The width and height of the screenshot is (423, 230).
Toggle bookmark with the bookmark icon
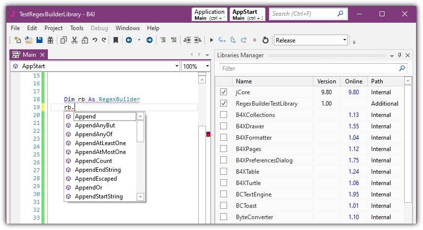(x=115, y=40)
